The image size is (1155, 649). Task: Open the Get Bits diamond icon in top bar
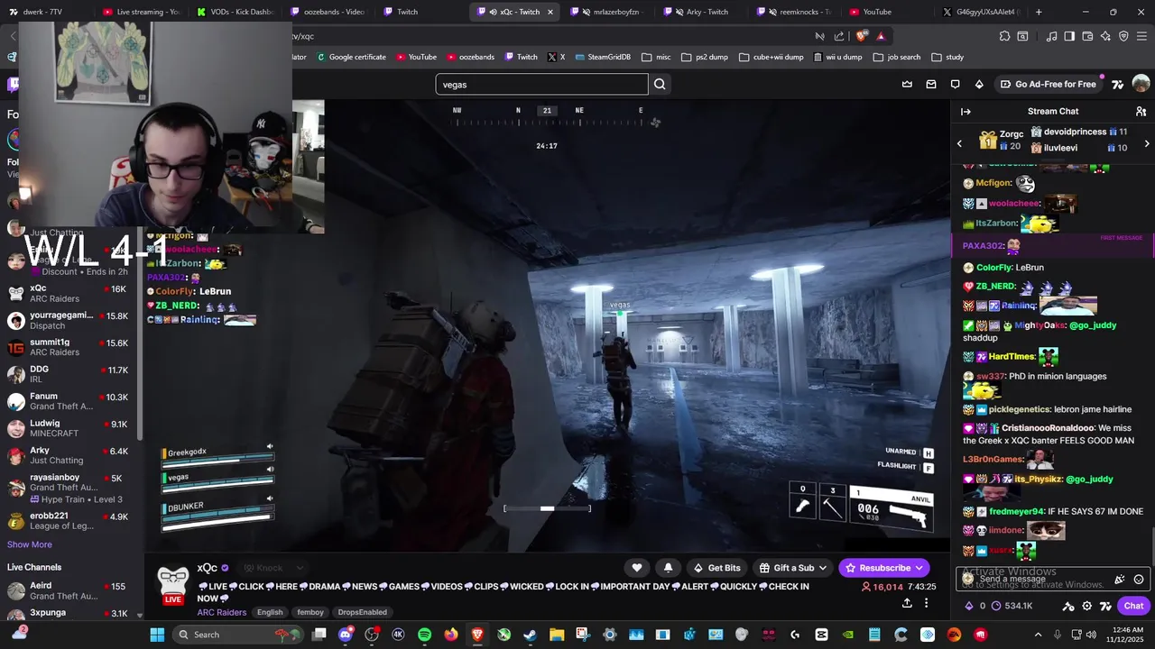[979, 84]
